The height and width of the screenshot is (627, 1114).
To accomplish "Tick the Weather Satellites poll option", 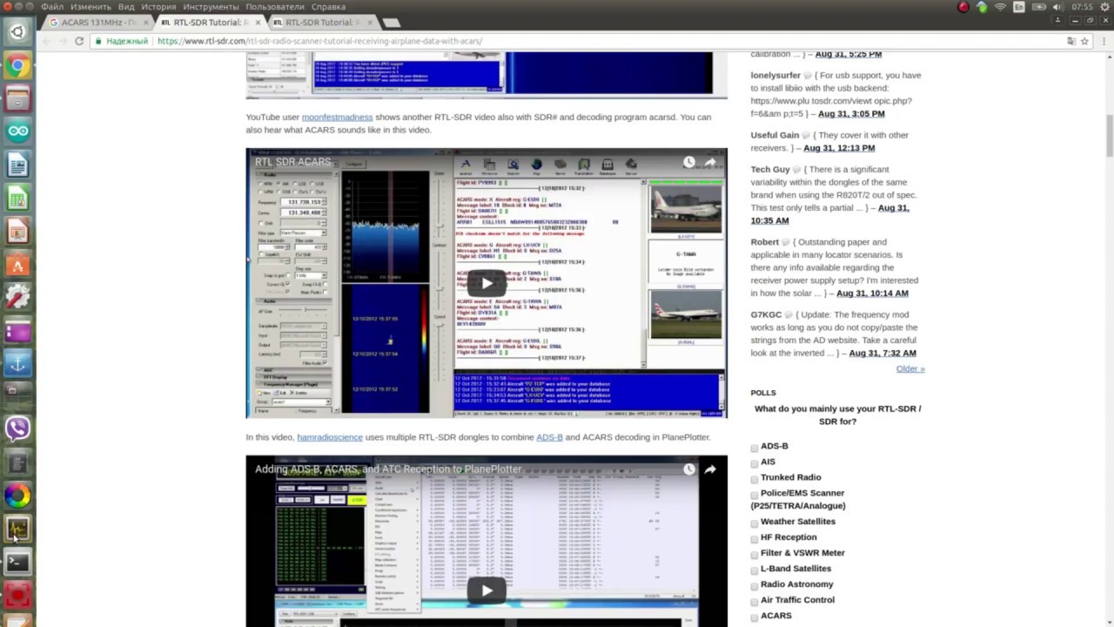I will 755,523.
